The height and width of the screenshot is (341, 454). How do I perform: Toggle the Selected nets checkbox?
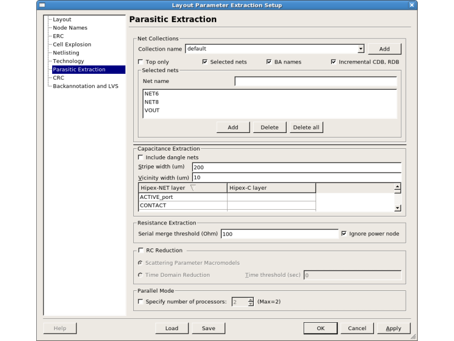(205, 62)
